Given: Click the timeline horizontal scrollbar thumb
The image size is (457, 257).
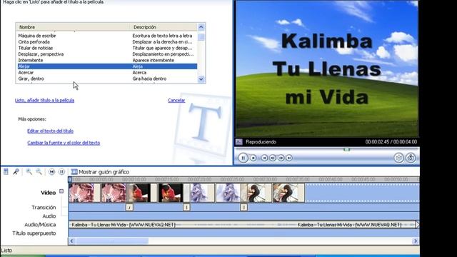Looking at the screenshot, I should pyautogui.click(x=112, y=241).
